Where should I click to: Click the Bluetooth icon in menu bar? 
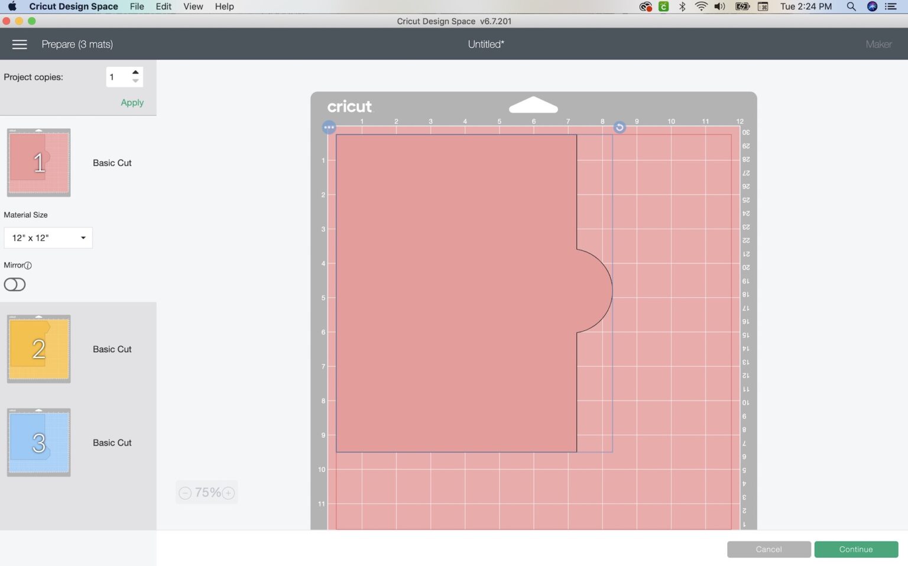[682, 6]
